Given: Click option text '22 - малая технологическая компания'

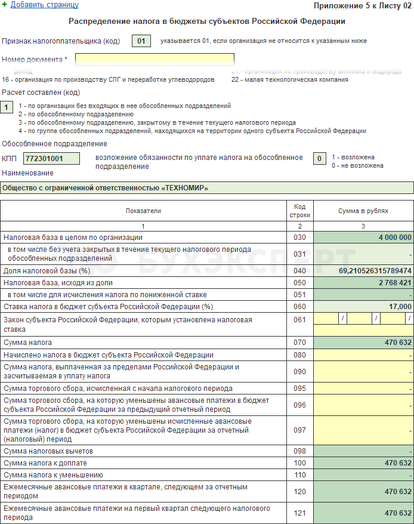Looking at the screenshot, I should [290, 79].
